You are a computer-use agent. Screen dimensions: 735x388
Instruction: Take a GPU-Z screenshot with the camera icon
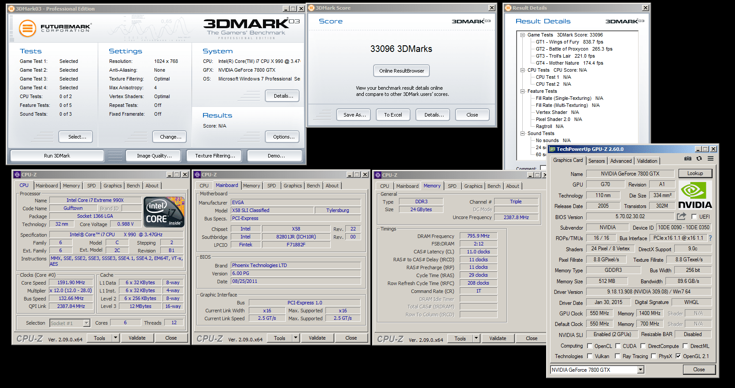pos(688,158)
